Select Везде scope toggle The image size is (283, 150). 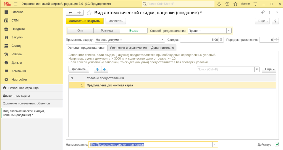point(134,31)
